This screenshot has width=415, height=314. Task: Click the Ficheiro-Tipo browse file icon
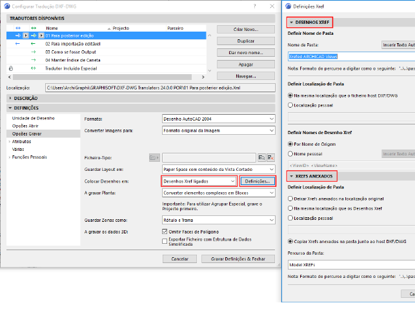point(261,158)
